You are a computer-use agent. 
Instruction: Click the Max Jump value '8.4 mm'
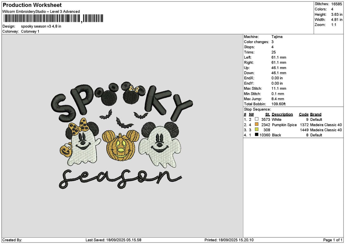278,99
